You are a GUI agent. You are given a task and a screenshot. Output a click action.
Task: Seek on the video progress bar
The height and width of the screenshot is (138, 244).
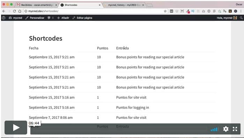coord(121,129)
